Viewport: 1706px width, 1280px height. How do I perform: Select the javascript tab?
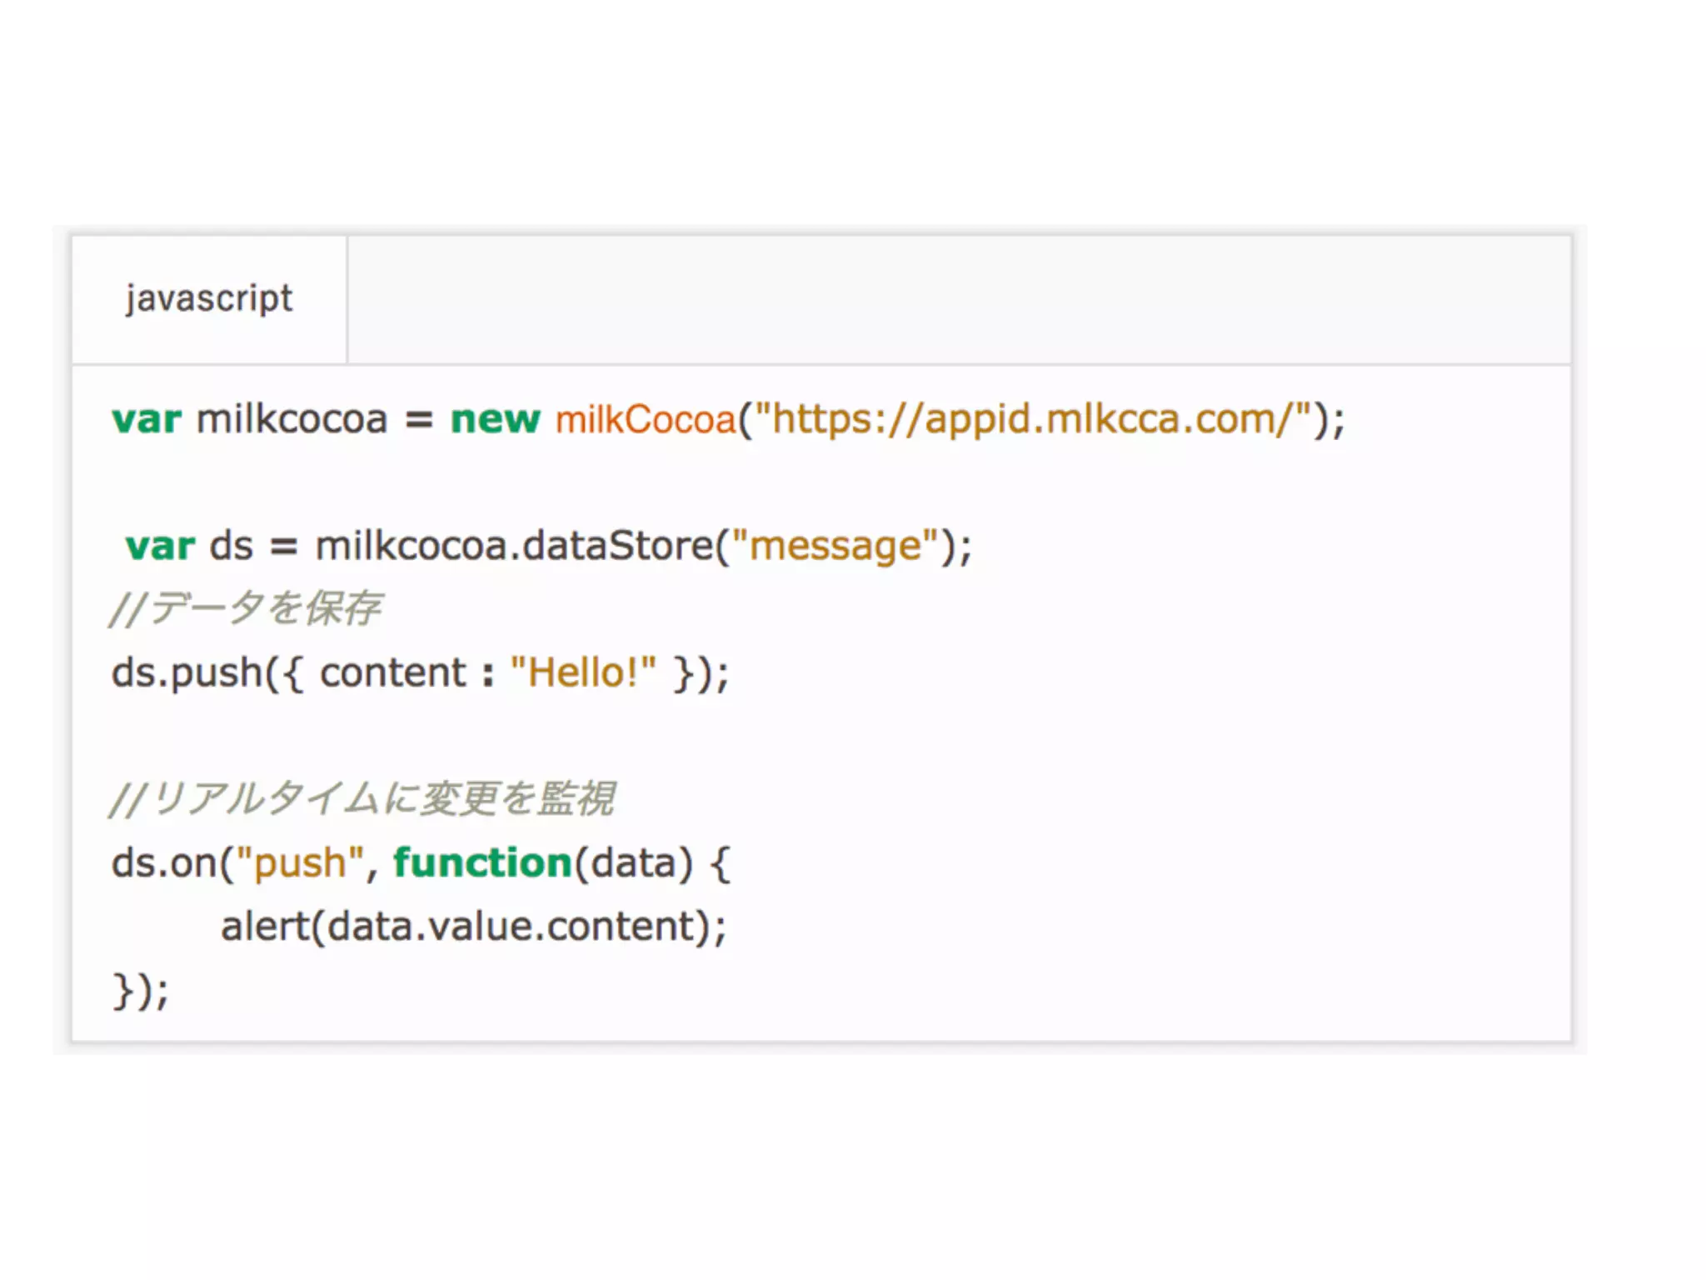209,299
